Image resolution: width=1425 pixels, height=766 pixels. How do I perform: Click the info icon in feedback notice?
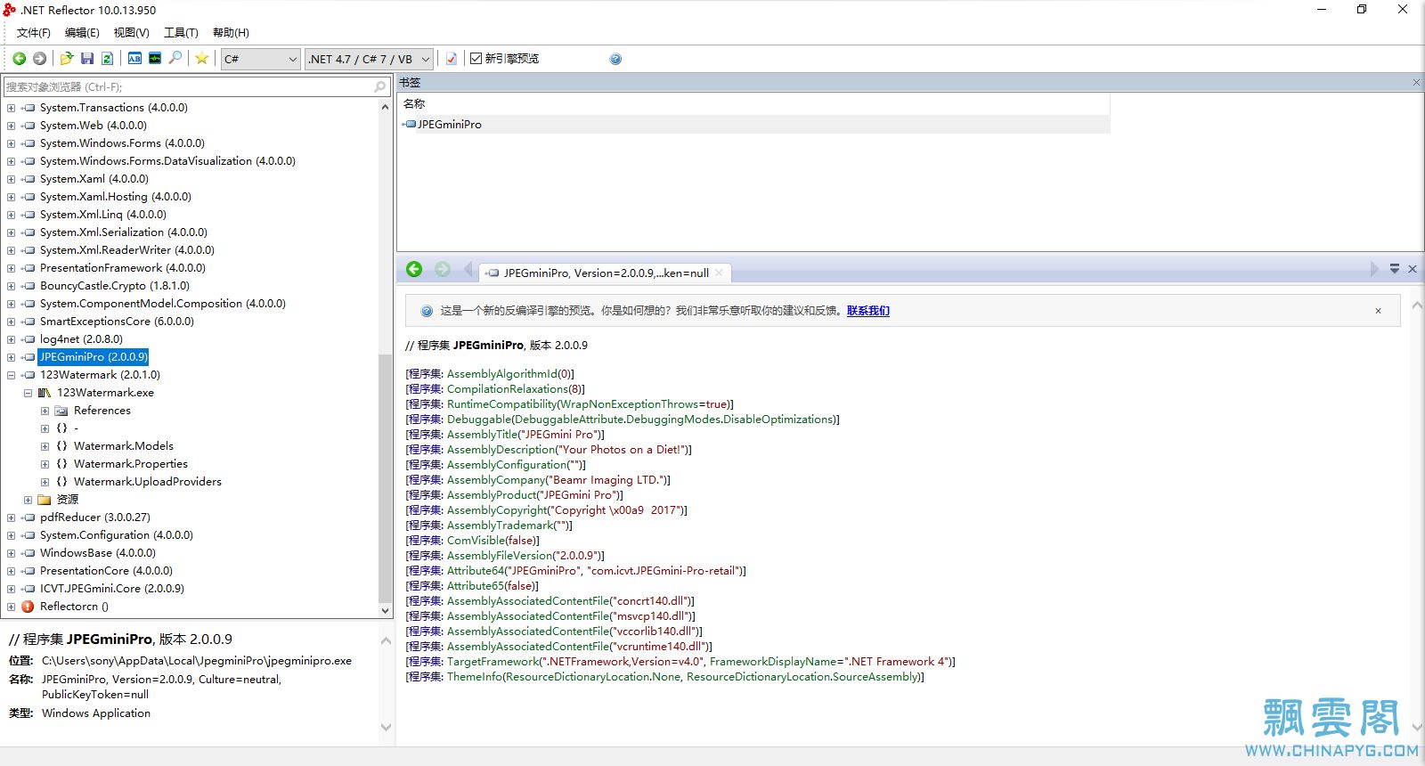pyautogui.click(x=427, y=311)
